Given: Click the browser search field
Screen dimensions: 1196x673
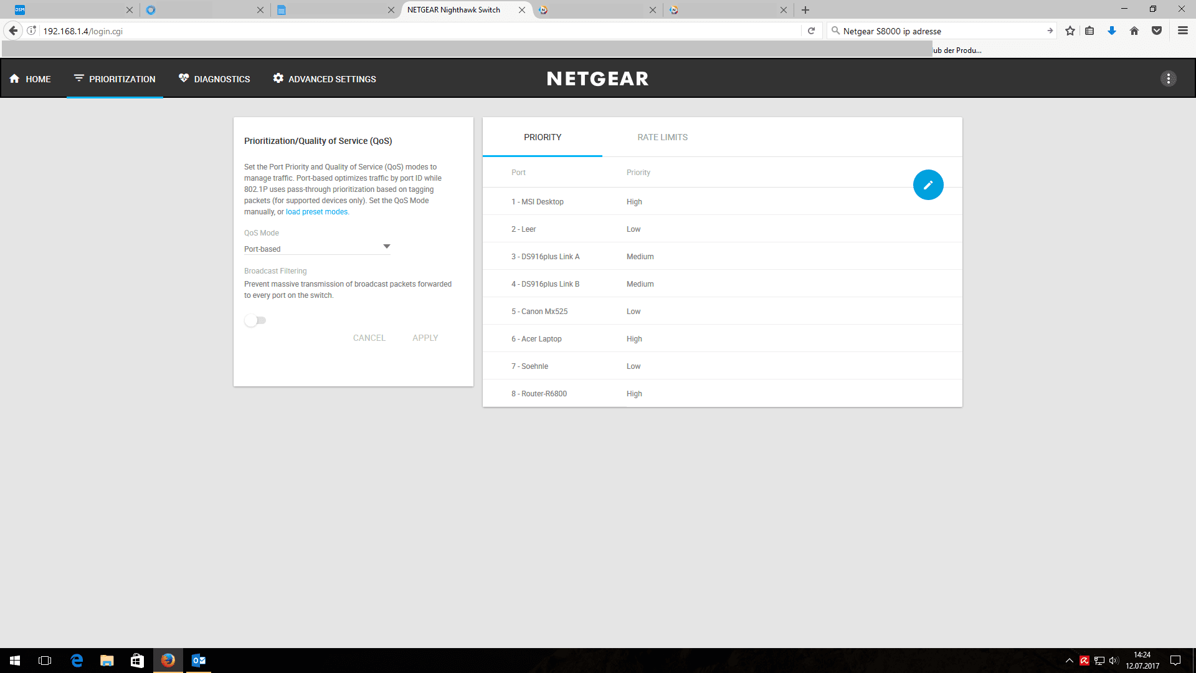Looking at the screenshot, I should (942, 31).
